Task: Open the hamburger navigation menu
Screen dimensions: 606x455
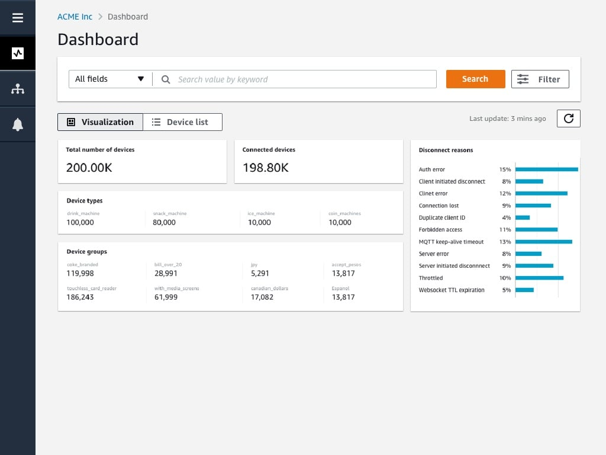Action: [17, 17]
